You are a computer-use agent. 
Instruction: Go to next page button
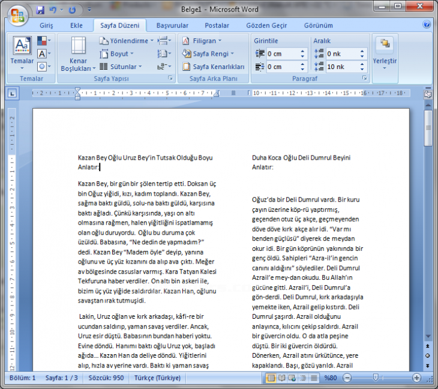pos(428,365)
